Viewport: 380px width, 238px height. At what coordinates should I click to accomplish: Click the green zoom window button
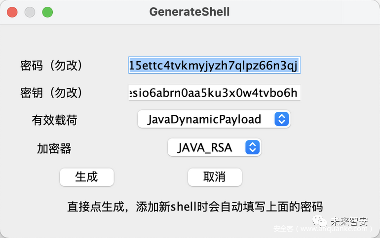pos(47,12)
